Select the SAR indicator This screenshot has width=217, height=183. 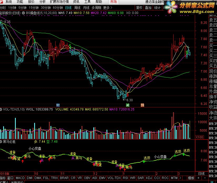pyautogui.click(x=141, y=178)
